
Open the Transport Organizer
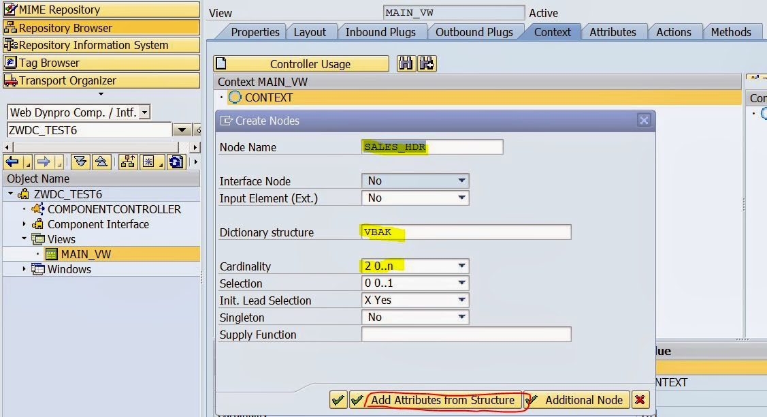101,80
